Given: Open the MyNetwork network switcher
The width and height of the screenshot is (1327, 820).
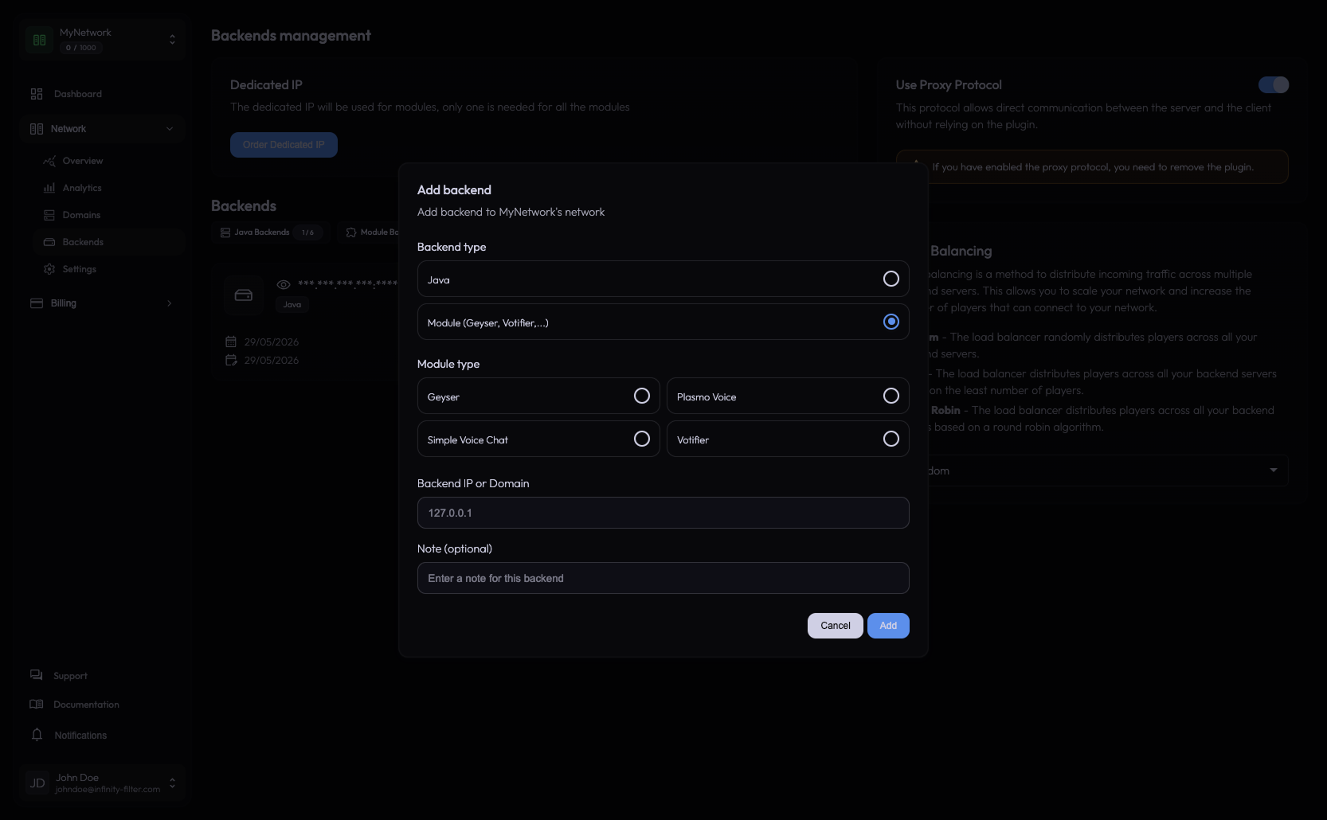Looking at the screenshot, I should click(102, 40).
